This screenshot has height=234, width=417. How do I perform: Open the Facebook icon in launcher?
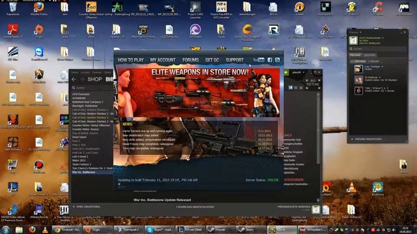(x=270, y=60)
